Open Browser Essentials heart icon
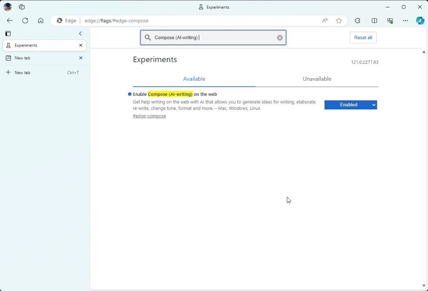The height and width of the screenshot is (291, 428). (390, 21)
